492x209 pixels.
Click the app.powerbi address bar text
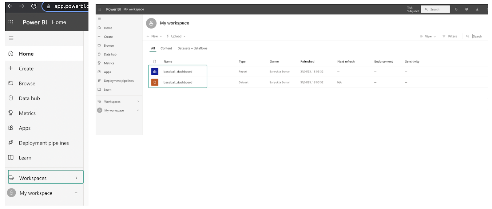[71, 6]
